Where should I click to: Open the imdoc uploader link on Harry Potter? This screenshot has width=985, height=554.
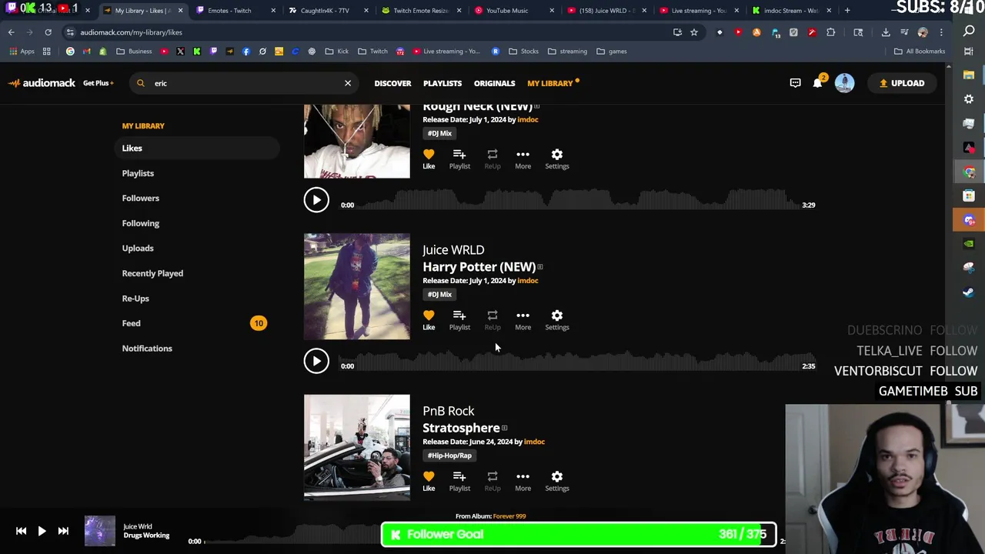[x=527, y=281]
